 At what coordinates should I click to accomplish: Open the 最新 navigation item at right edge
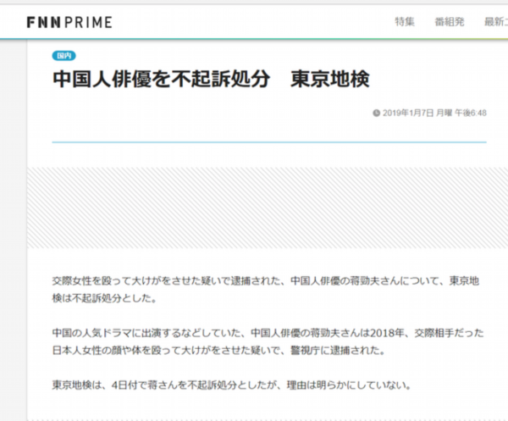point(495,22)
